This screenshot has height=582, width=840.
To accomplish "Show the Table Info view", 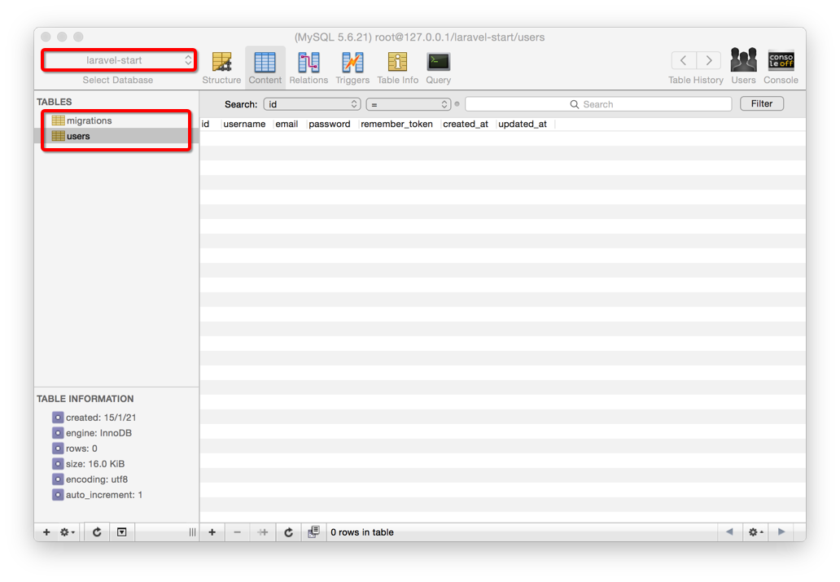I will (397, 67).
